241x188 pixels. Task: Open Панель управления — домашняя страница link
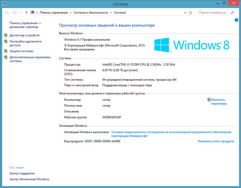[x=25, y=25]
